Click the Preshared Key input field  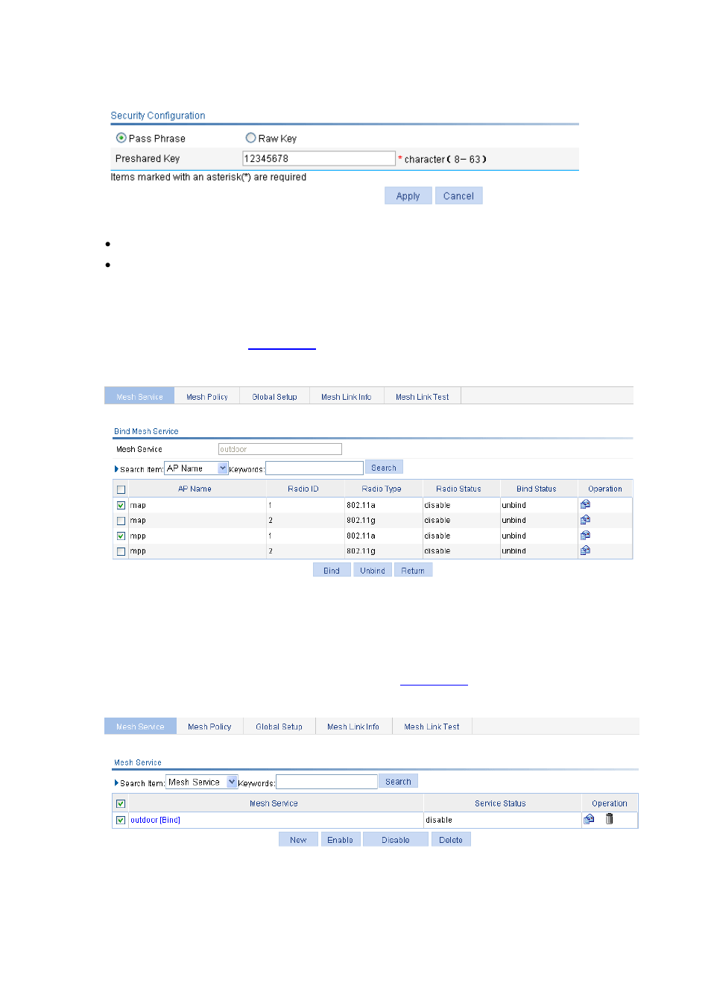pyautogui.click(x=319, y=158)
